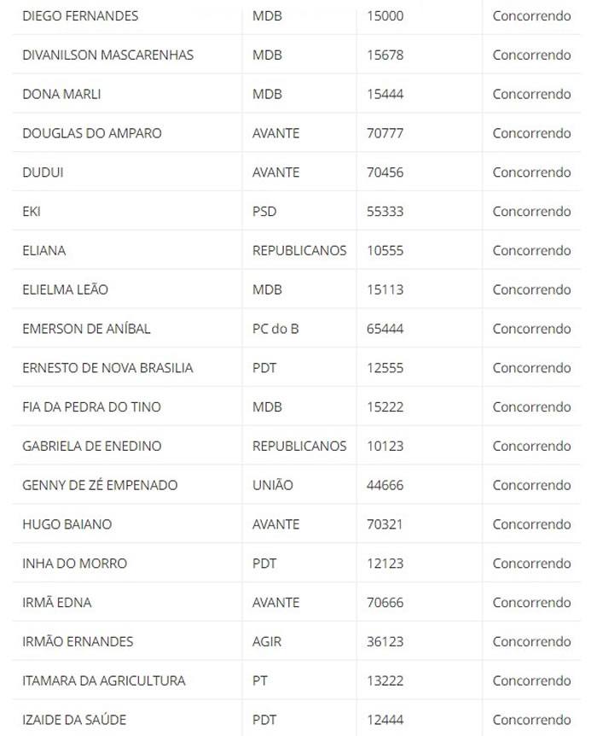This screenshot has width=597, height=736.
Task: Select the EKI candidate name cell
Action: (32, 212)
